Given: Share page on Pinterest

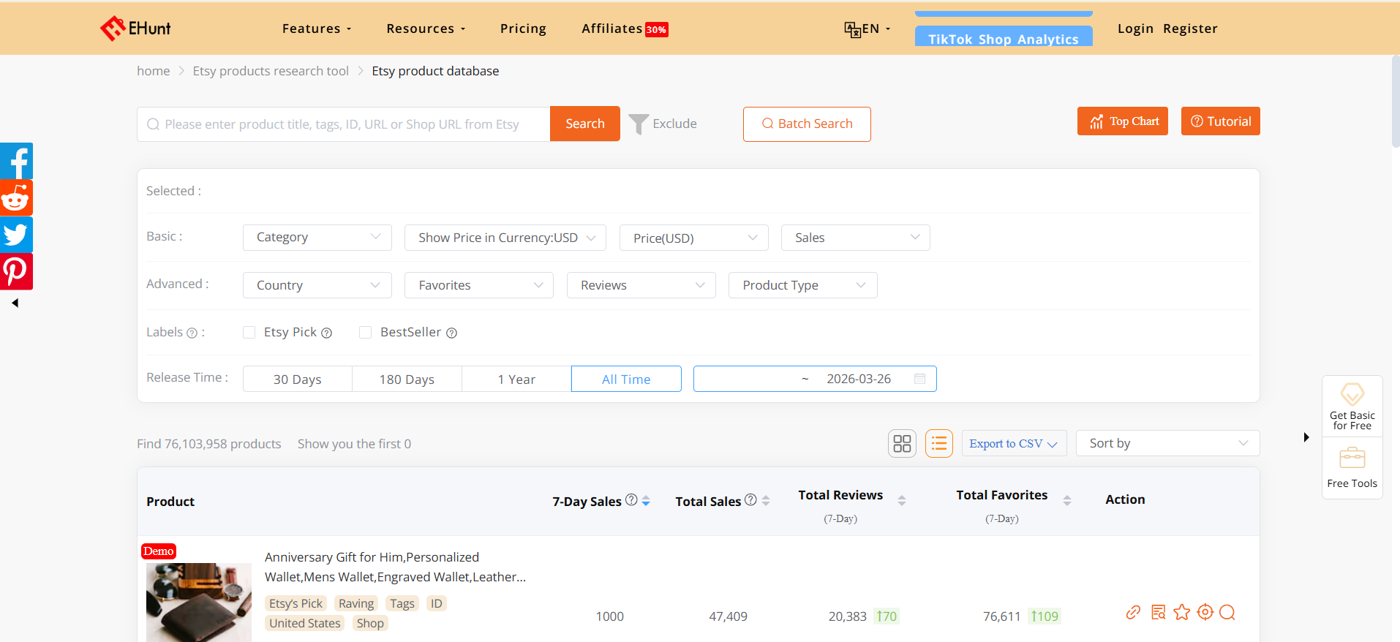Looking at the screenshot, I should [16, 271].
